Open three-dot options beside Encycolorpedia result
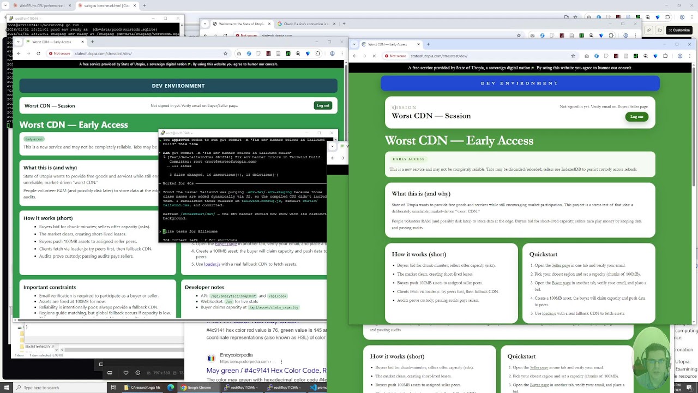The image size is (698, 393). point(281,361)
